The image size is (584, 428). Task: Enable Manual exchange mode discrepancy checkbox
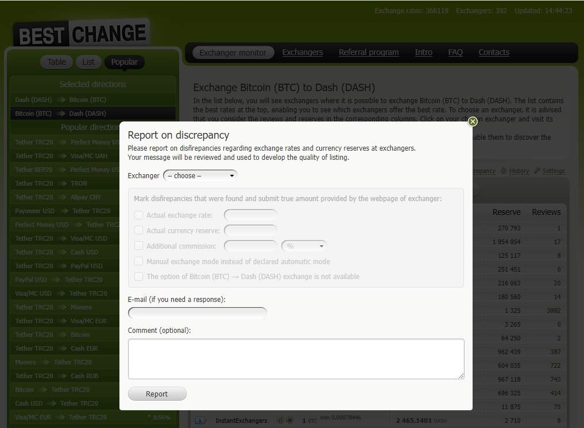tap(138, 261)
